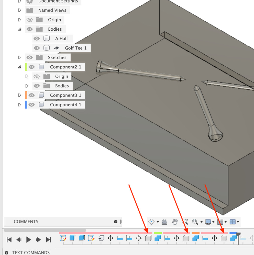Image resolution: width=254 pixels, height=255 pixels.
Task: Select the second Extrude feature in the timeline
Action: tap(82, 238)
